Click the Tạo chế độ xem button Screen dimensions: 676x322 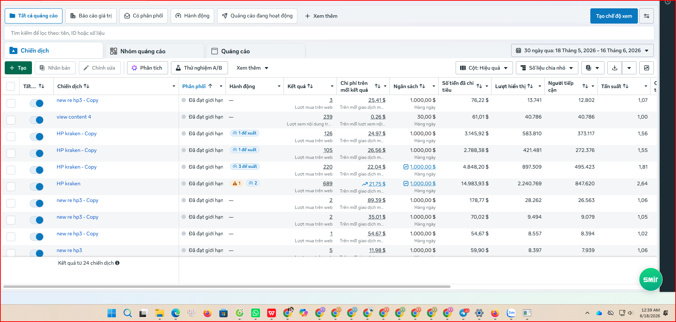[614, 16]
